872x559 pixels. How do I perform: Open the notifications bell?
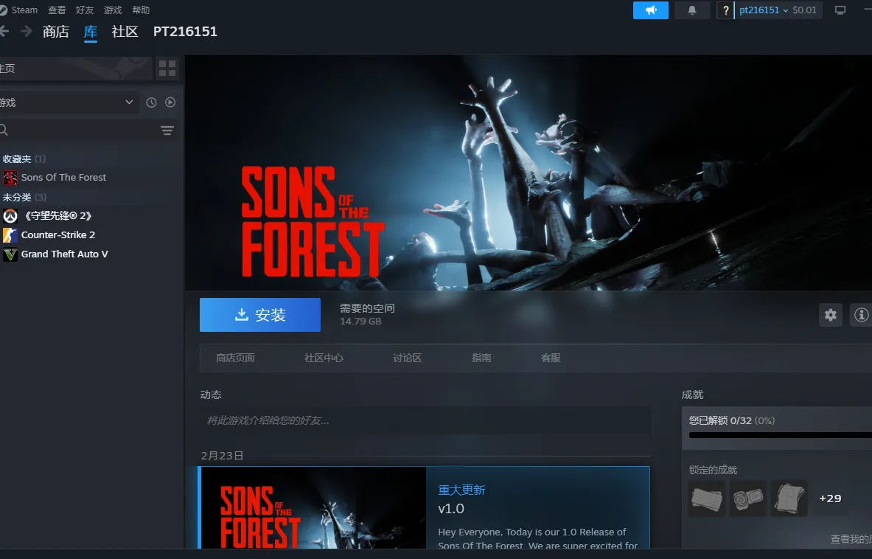[x=691, y=10]
